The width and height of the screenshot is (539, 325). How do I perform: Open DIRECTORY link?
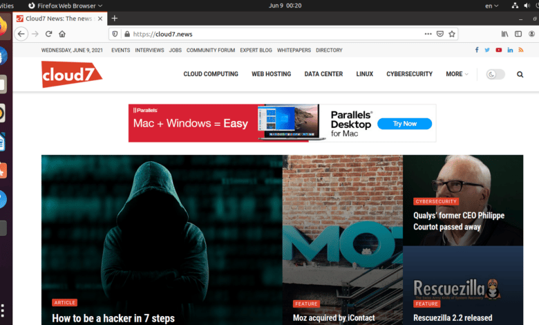[x=330, y=50]
